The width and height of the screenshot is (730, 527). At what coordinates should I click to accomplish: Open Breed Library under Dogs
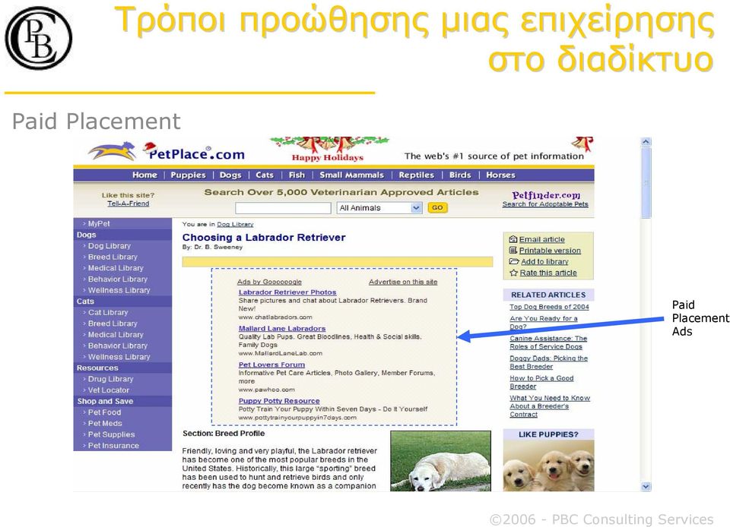113,257
